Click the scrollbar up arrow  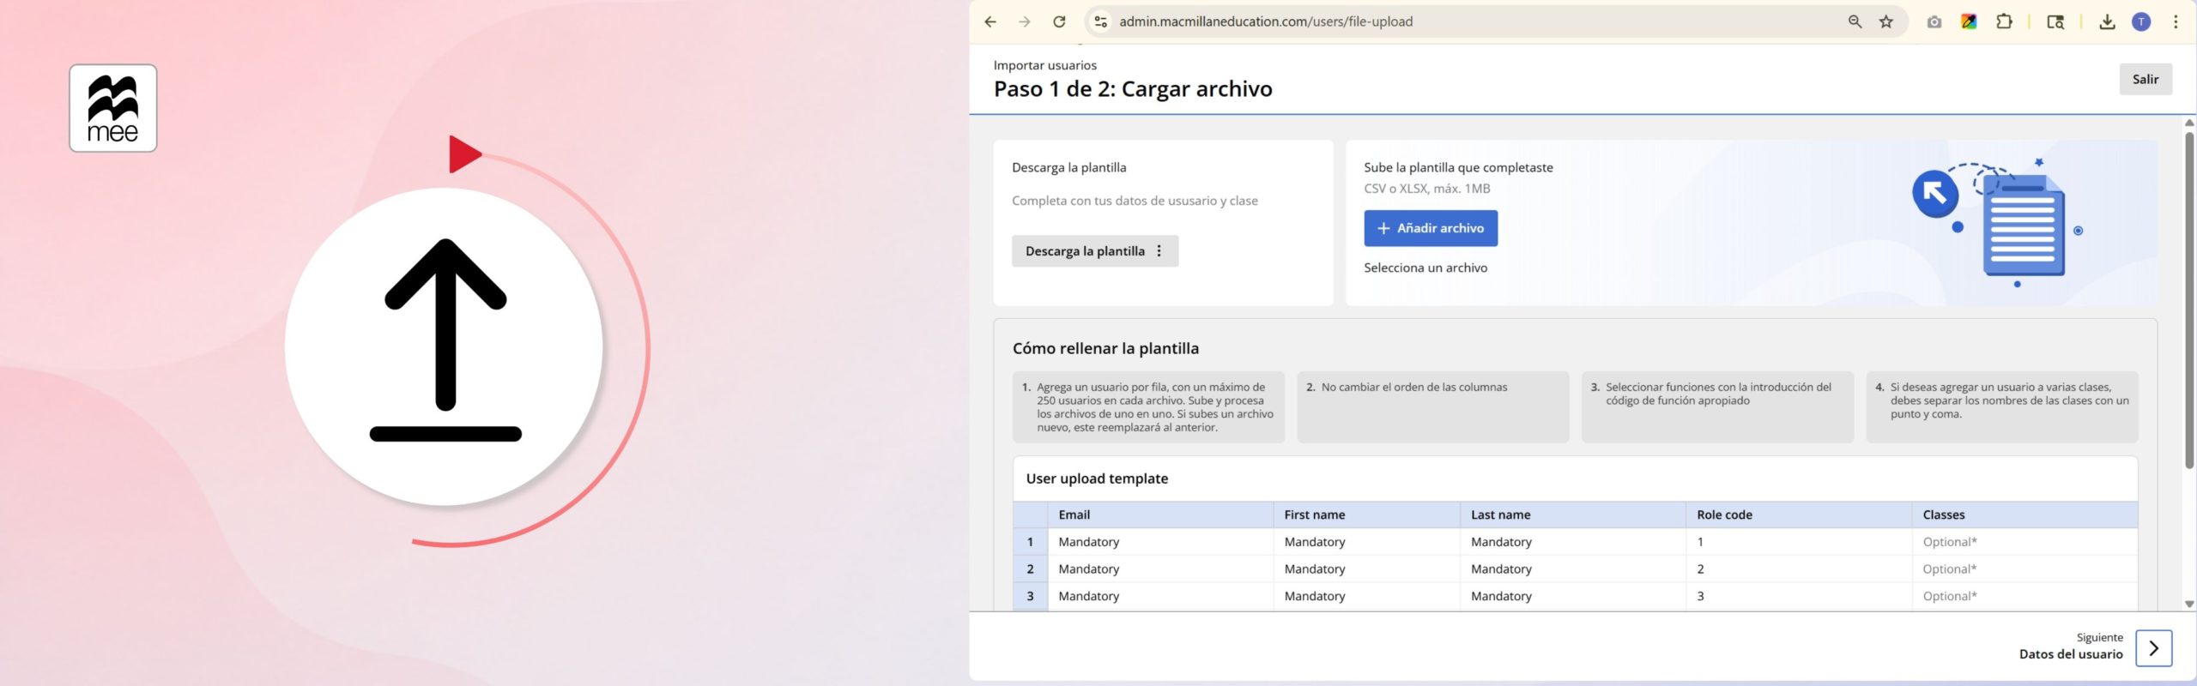coord(2189,123)
